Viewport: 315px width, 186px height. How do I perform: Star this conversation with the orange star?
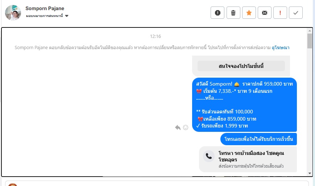click(x=249, y=13)
